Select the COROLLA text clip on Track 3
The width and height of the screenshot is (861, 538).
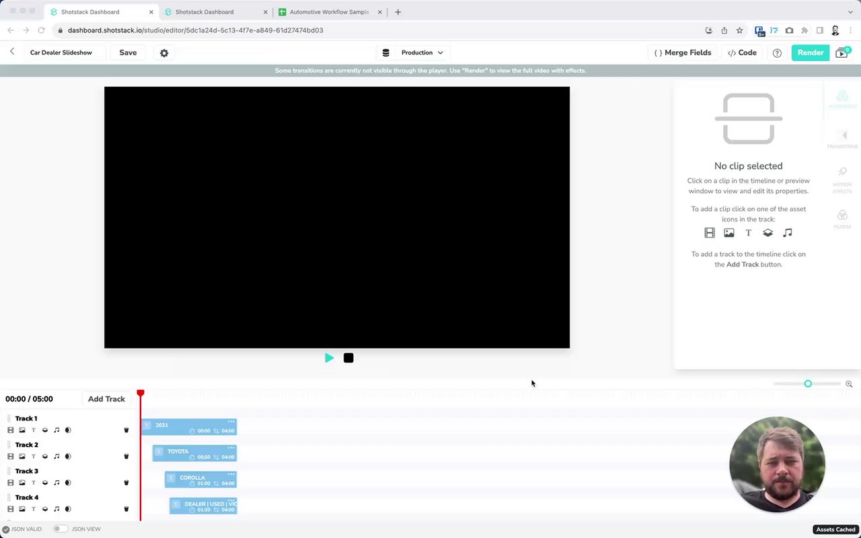click(200, 479)
